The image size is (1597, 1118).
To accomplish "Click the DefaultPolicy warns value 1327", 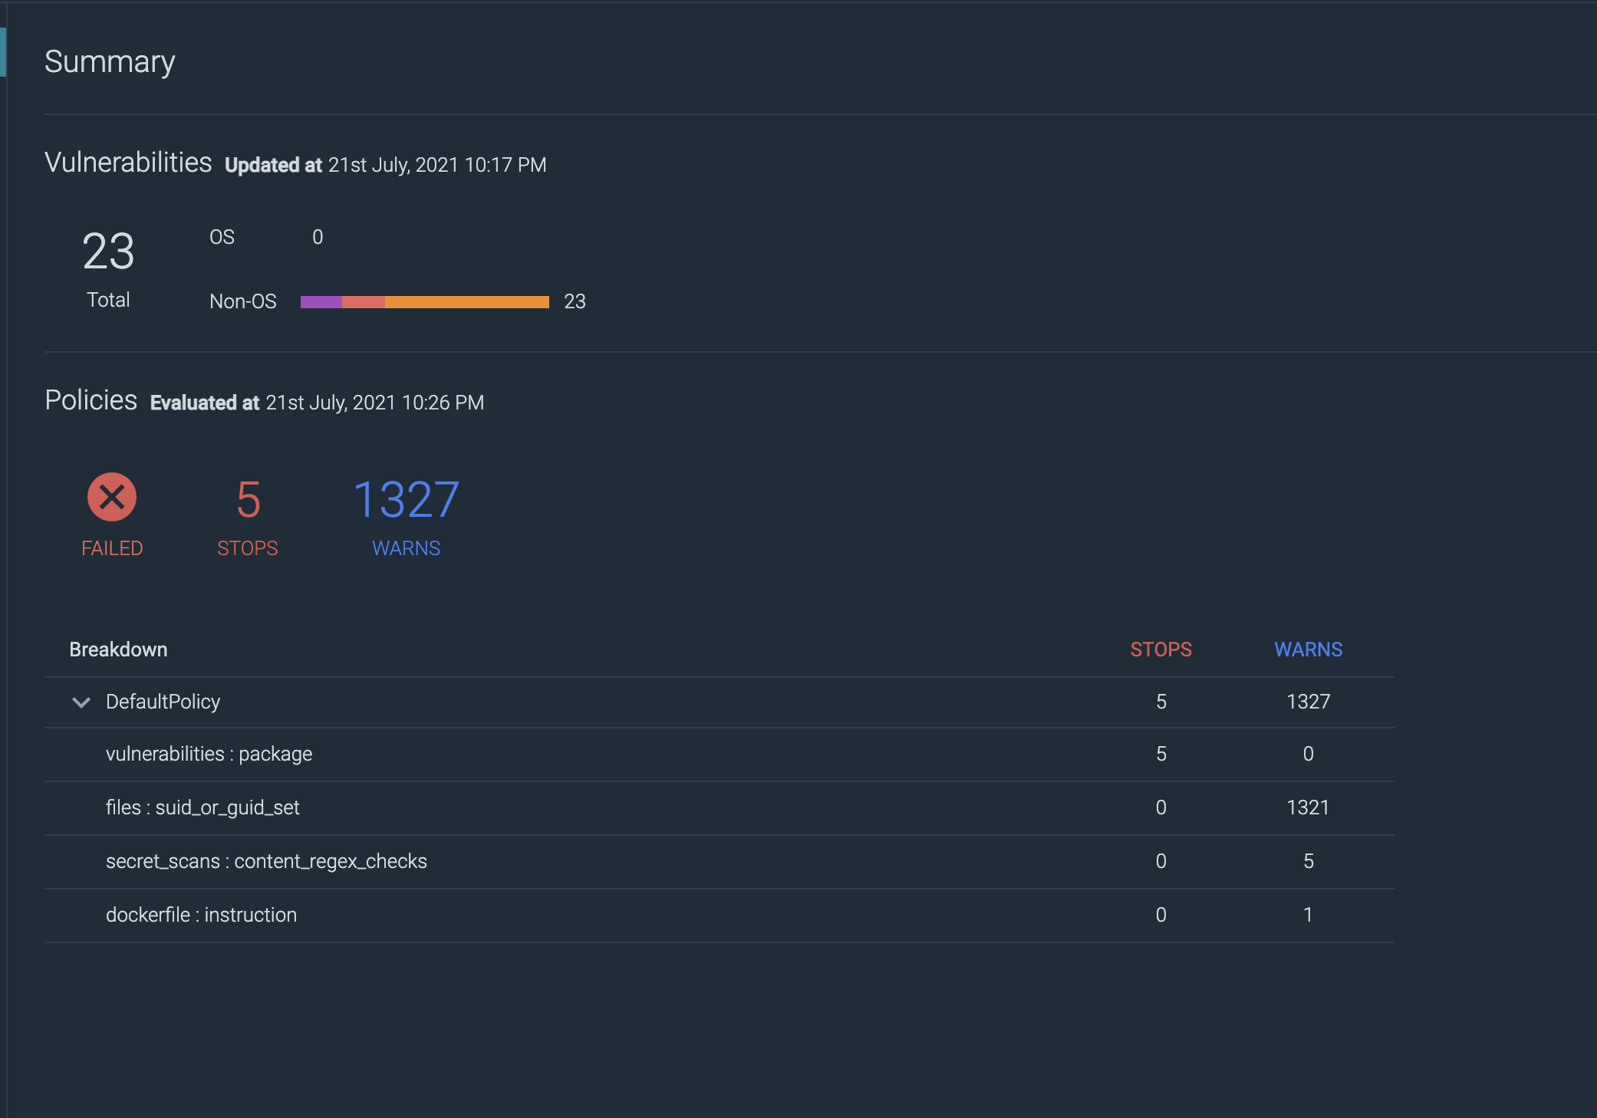I will (1309, 702).
